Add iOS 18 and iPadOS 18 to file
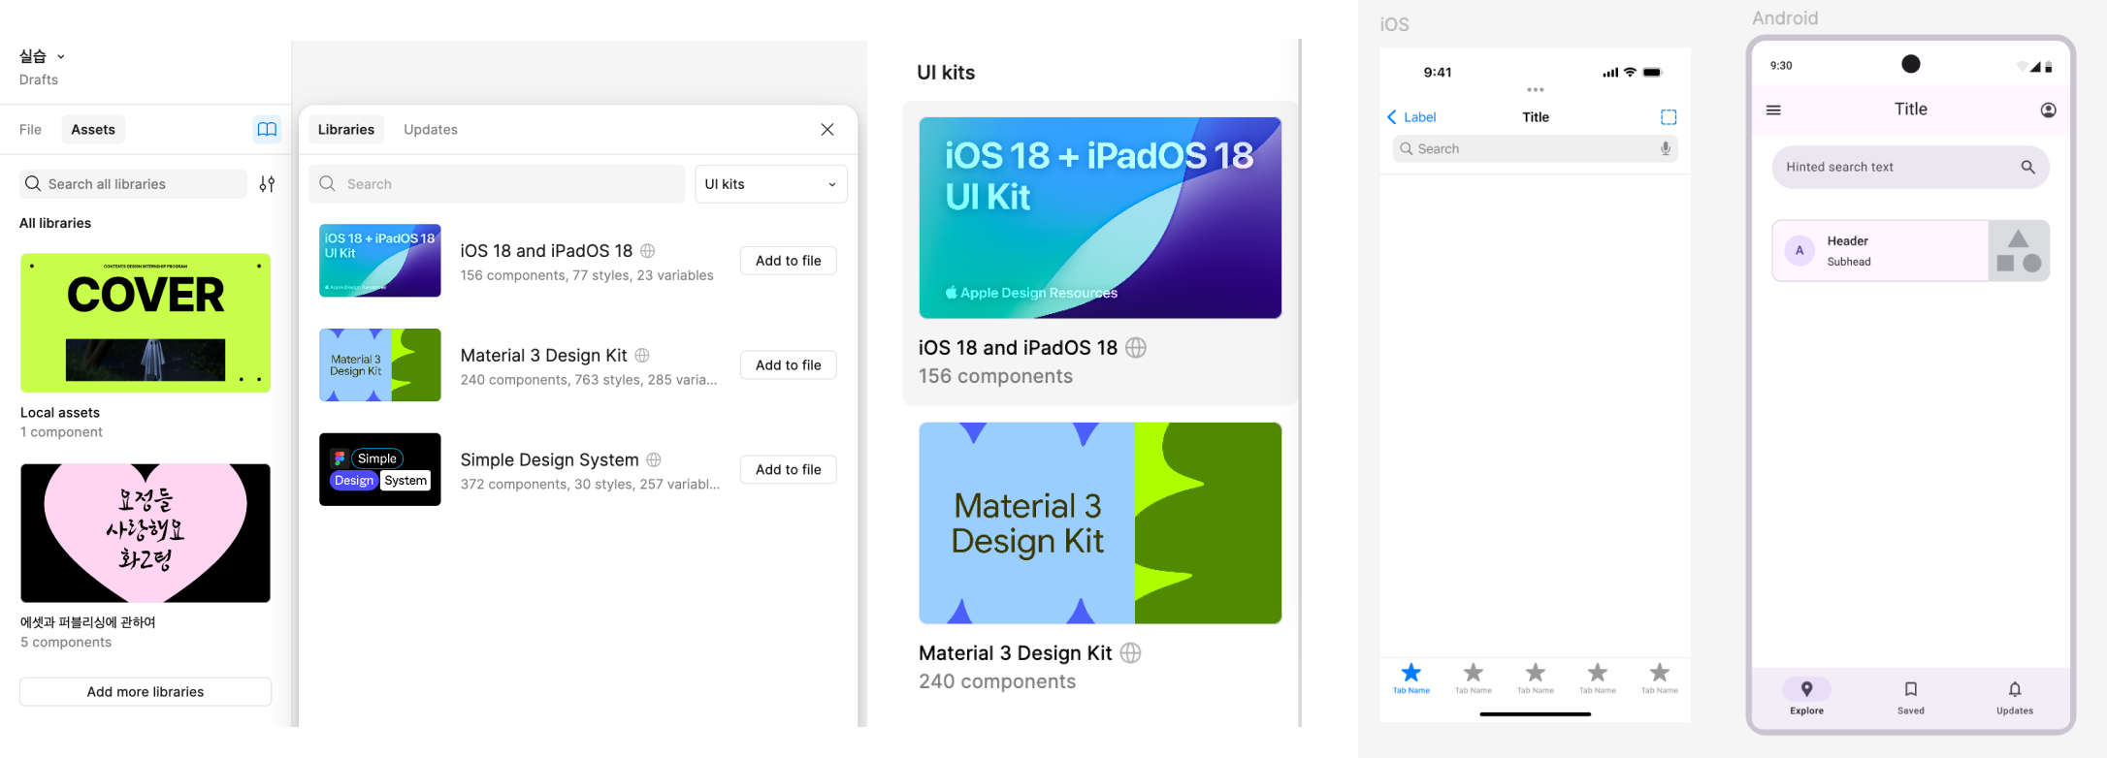The width and height of the screenshot is (2107, 758). click(788, 261)
